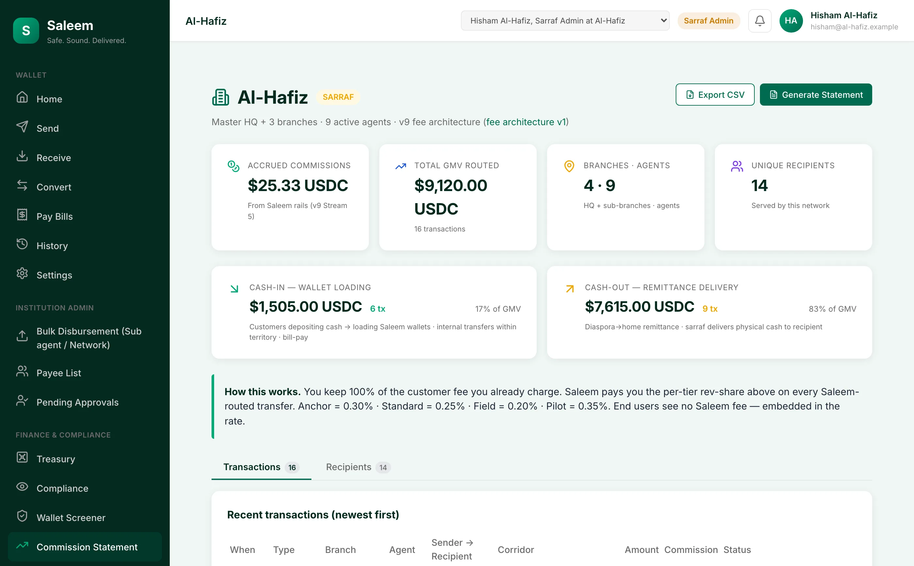Open notifications with the bell icon
Screen dimensions: 914x566
click(x=760, y=21)
